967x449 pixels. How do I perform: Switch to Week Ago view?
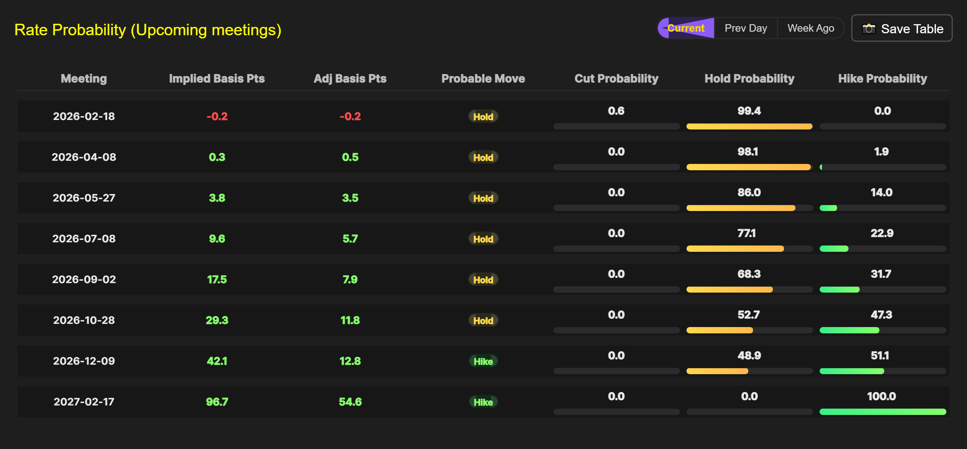[x=810, y=28]
